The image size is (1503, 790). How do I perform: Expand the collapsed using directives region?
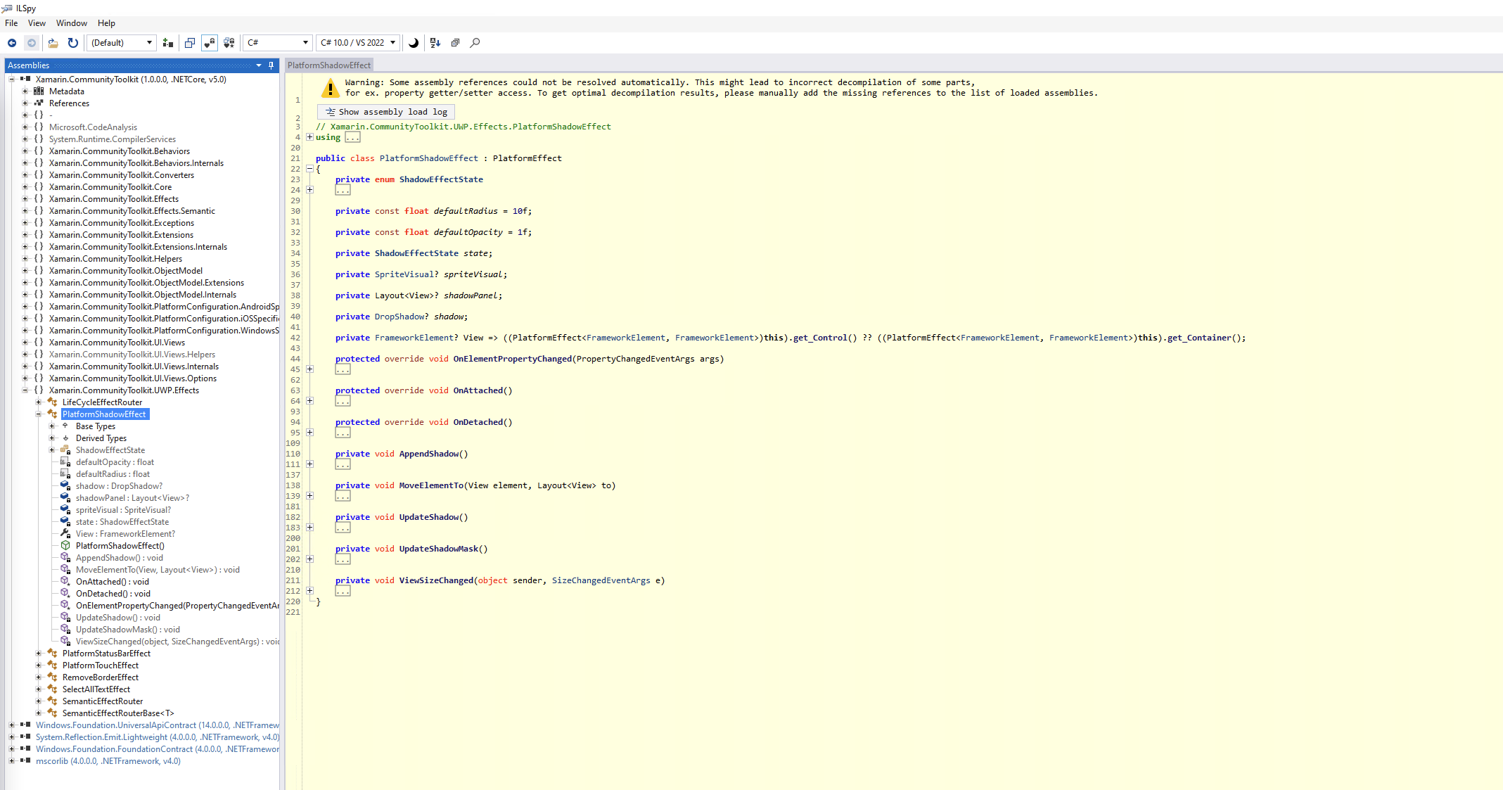(310, 137)
